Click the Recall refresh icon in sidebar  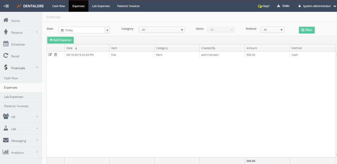(x=6, y=56)
